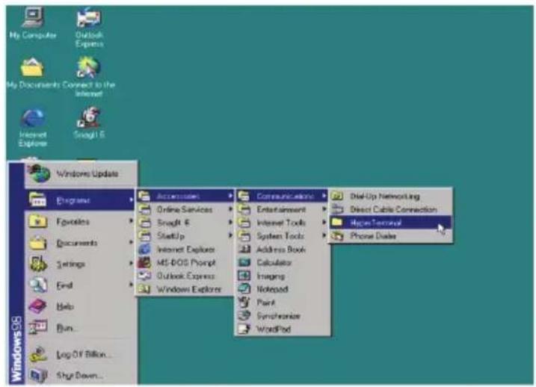
Task: Expand the Documents submenu arrow
Action: click(x=131, y=243)
